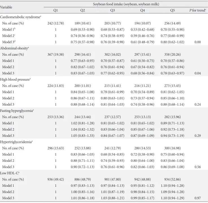Select the 'High blood pressure' section label
208x203 pixels.
pos(16,80)
